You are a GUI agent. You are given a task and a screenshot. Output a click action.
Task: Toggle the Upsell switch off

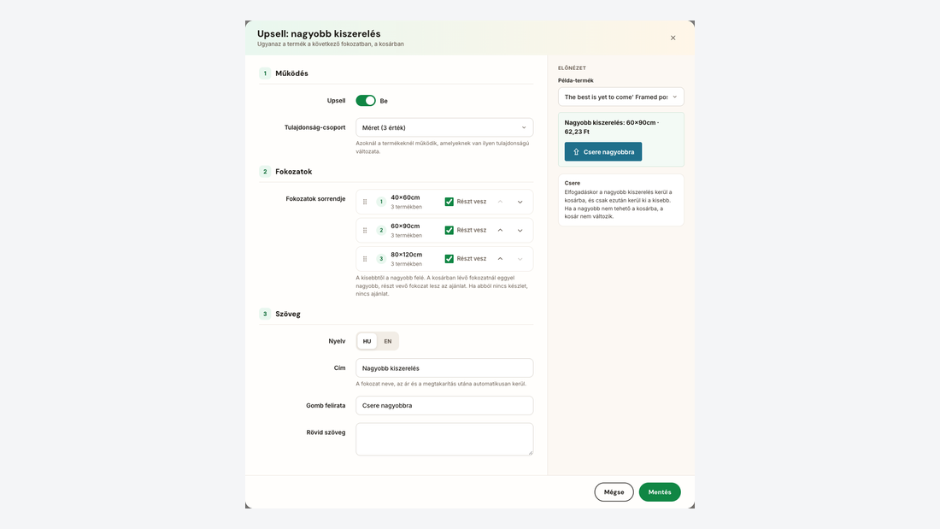click(366, 101)
